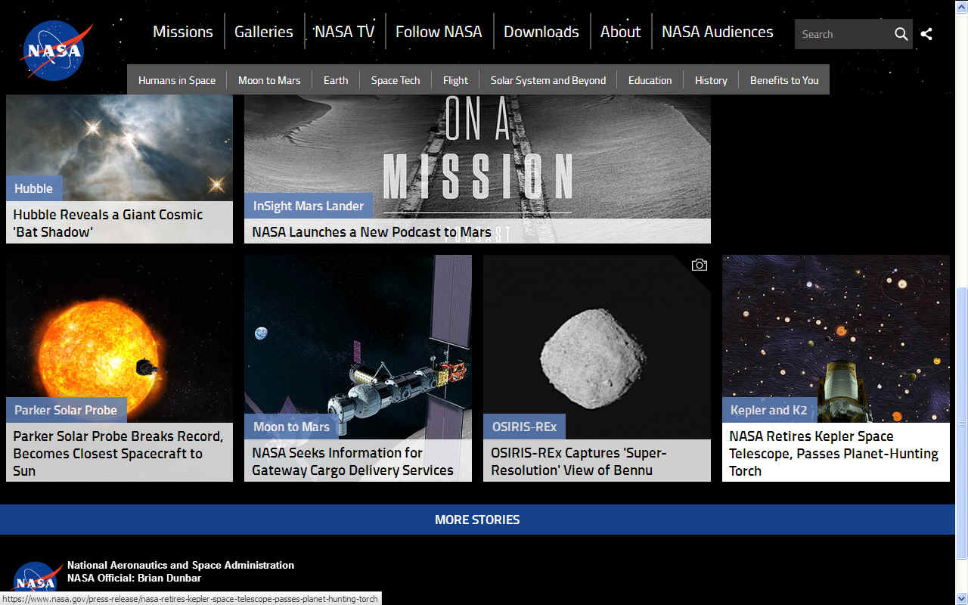Click the vertical scrollbar thumb
968x605 pixels.
coord(961,422)
